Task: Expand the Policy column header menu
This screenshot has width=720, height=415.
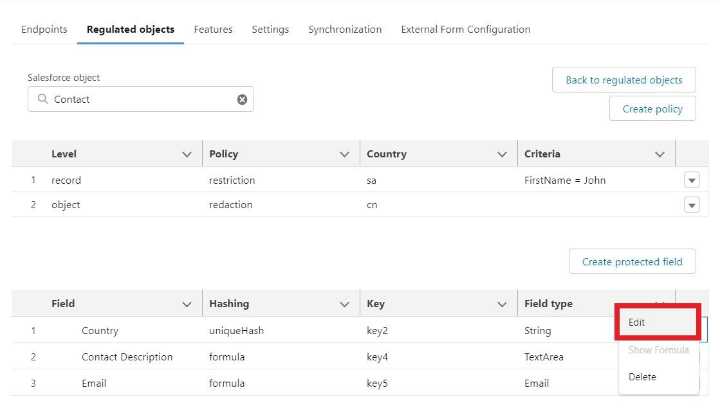Action: coord(344,154)
